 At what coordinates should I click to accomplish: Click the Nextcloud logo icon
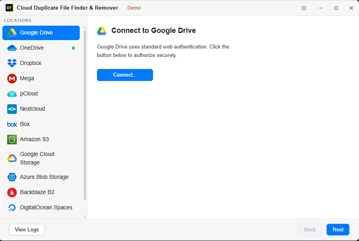(x=12, y=109)
